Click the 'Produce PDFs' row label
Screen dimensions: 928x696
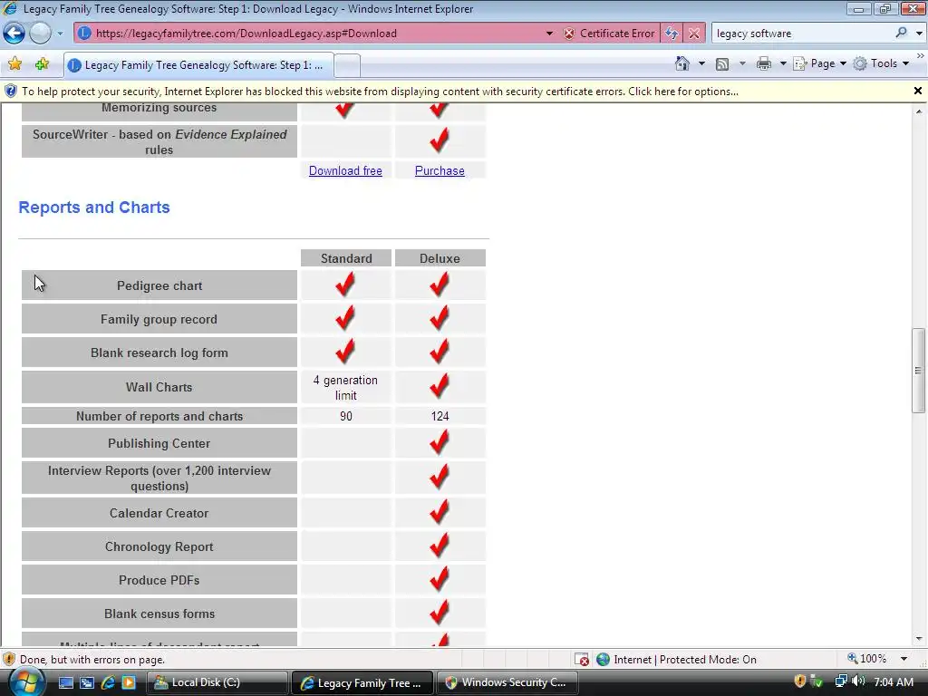click(x=159, y=580)
